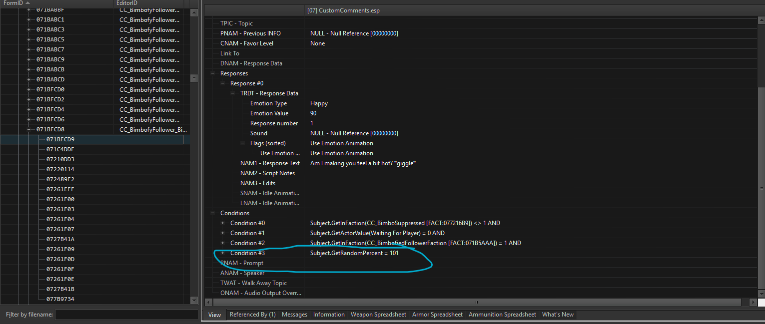This screenshot has width=765, height=324.
Task: Select the NAM2 - Script Notes row
Action: (x=267, y=173)
